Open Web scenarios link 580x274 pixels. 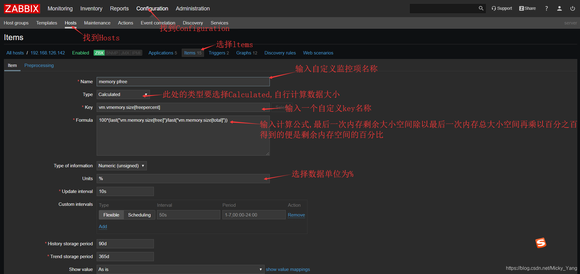pos(318,53)
